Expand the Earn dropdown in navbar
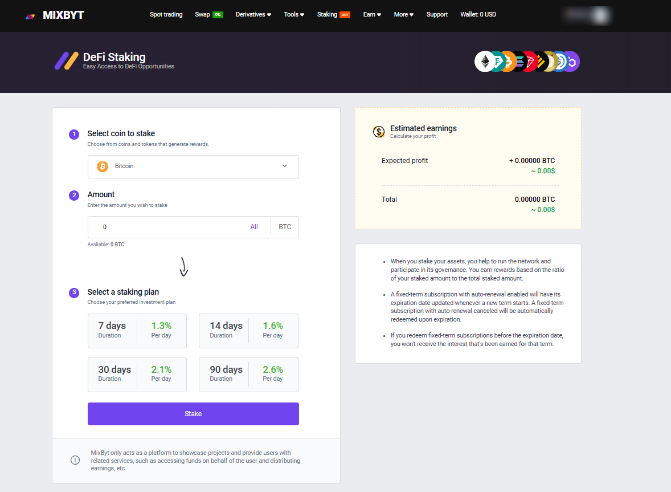671x492 pixels. click(x=372, y=14)
